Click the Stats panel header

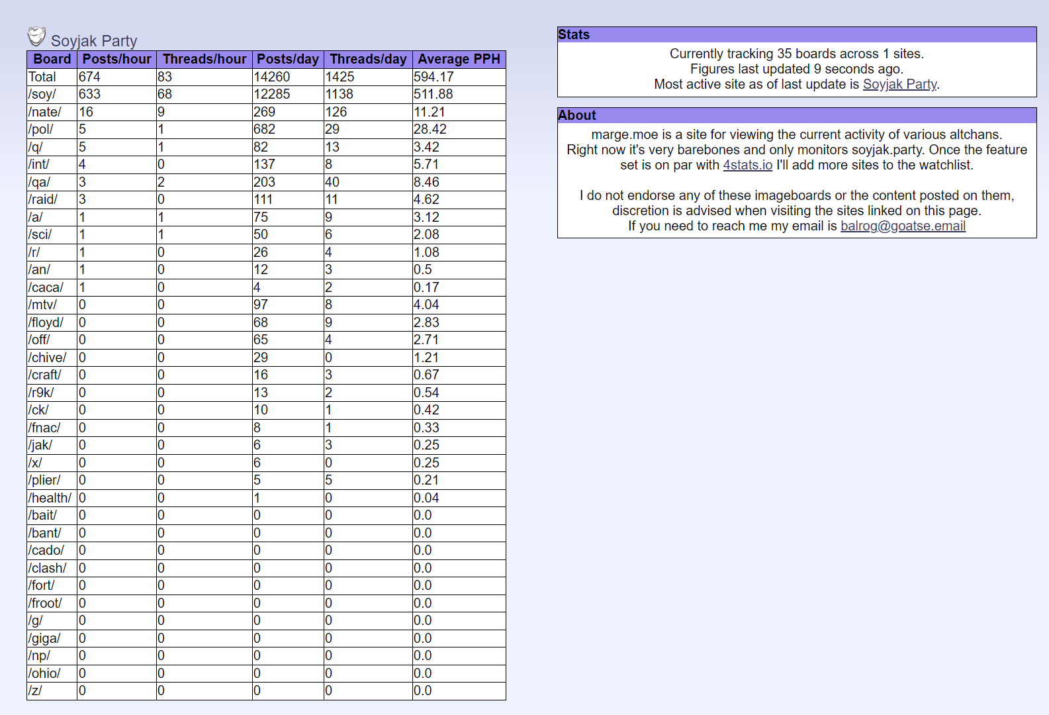797,35
